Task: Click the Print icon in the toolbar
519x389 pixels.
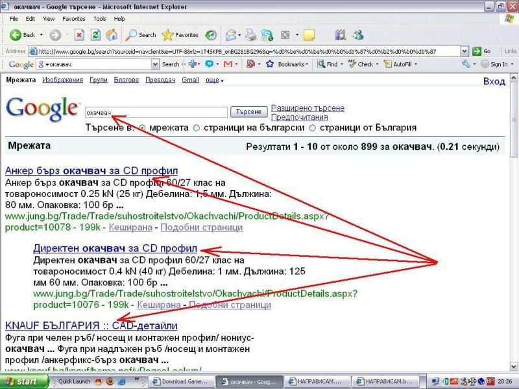Action: coord(251,34)
